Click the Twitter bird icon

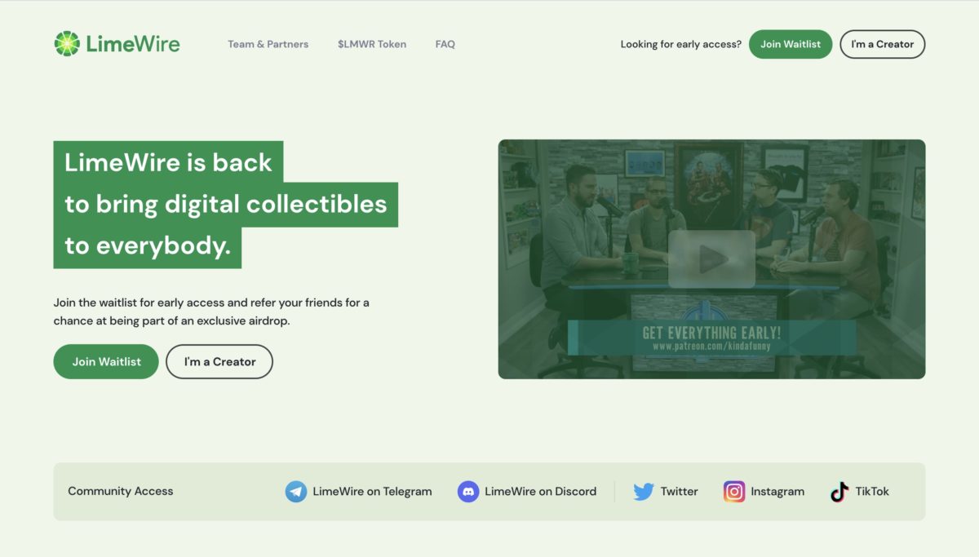tap(644, 492)
